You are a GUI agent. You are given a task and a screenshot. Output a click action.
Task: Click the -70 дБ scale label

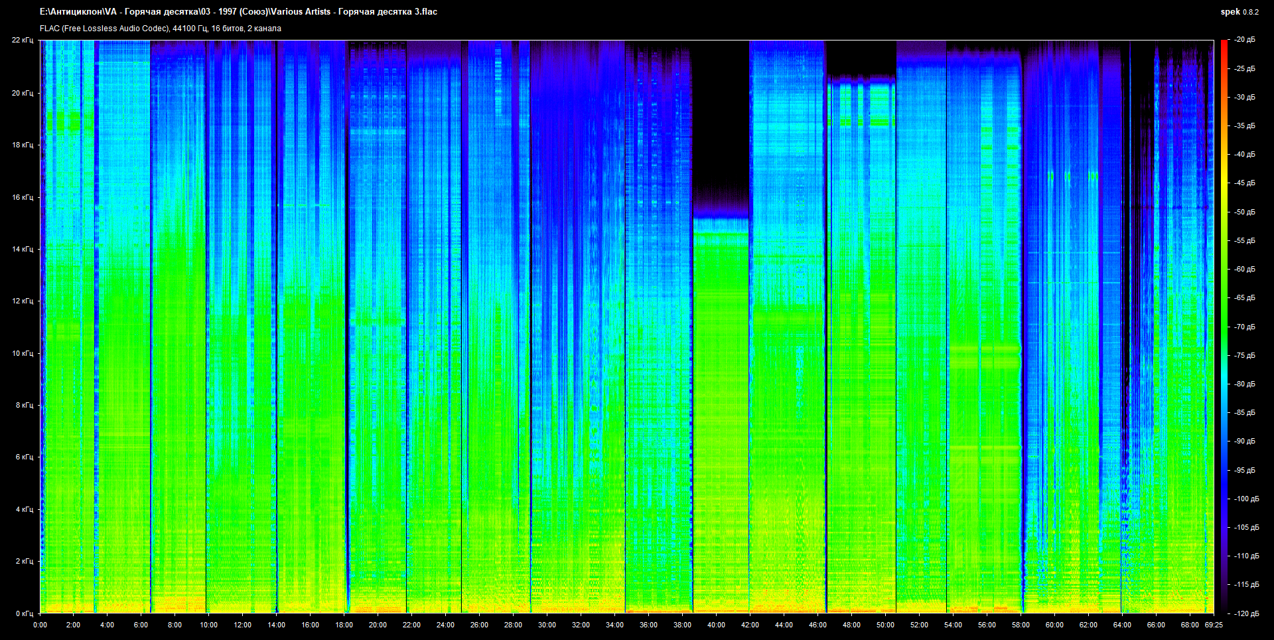point(1245,327)
